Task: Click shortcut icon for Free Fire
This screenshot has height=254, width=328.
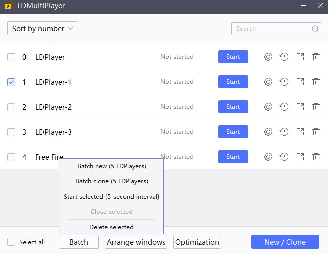Action: (300, 157)
